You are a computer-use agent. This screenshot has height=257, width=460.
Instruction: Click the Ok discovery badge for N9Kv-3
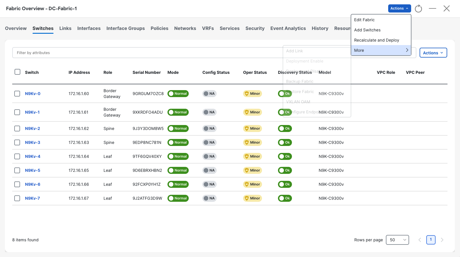tap(285, 142)
